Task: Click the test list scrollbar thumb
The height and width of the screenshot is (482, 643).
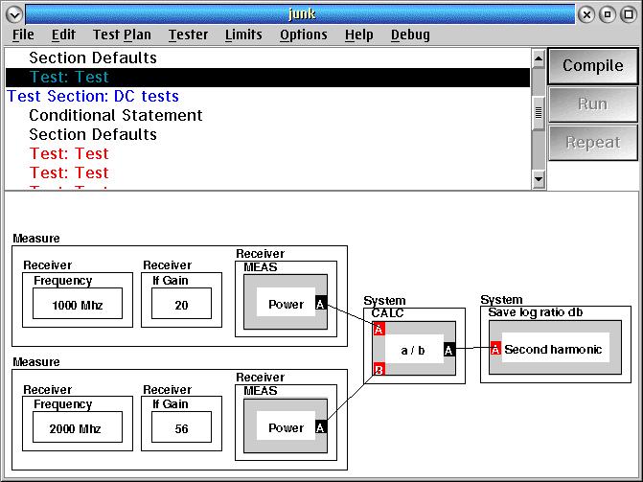Action: coord(539,112)
